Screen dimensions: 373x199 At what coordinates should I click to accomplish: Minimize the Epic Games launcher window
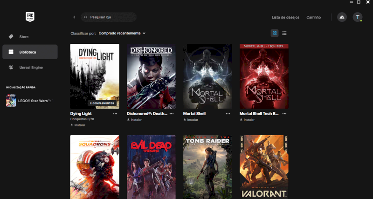pos(352,2)
